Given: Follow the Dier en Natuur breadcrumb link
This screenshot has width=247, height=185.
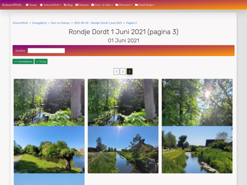Looking at the screenshot, I should coord(60,23).
